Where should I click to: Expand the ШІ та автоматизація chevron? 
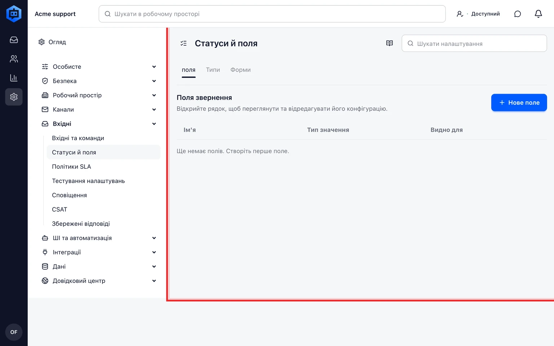(154, 238)
